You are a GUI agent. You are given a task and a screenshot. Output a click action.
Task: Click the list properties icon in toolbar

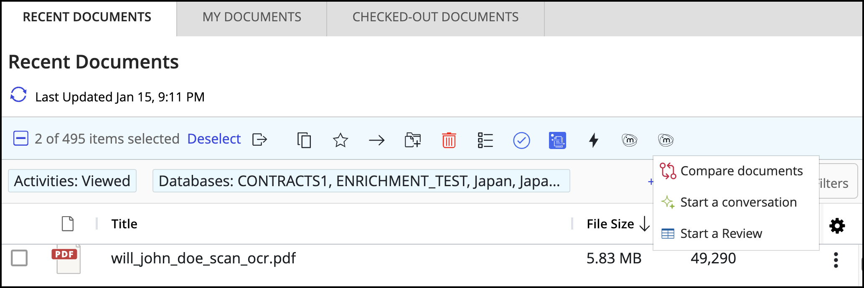pos(485,140)
